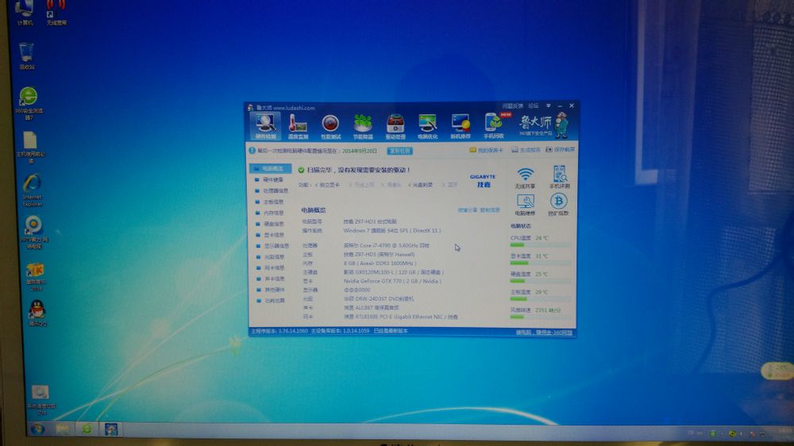Click the 重新检测 rescan button

399,151
